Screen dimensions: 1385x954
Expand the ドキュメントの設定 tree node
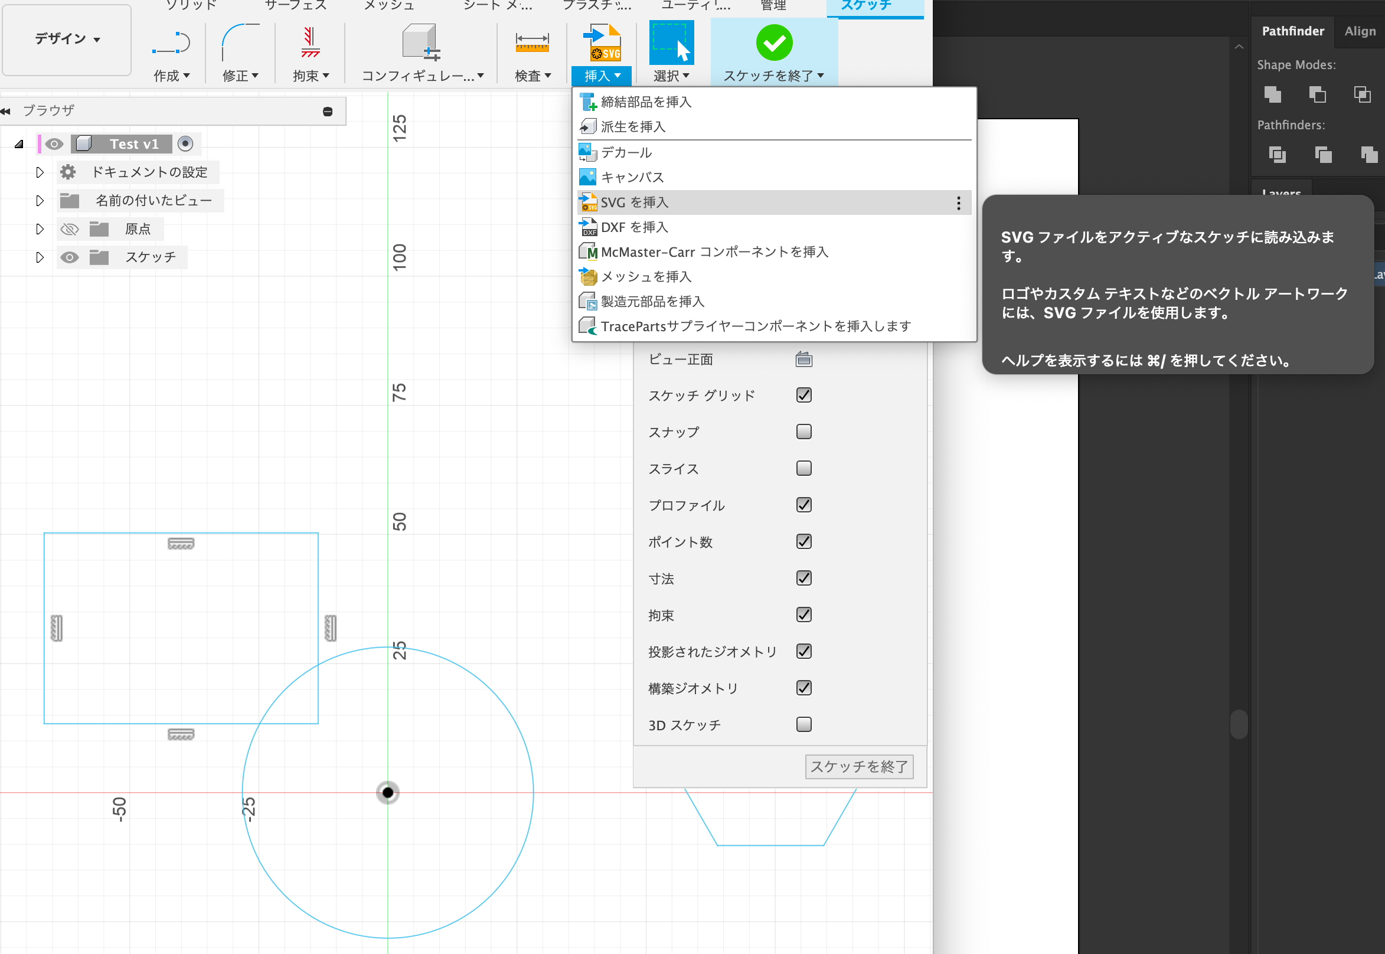(40, 172)
